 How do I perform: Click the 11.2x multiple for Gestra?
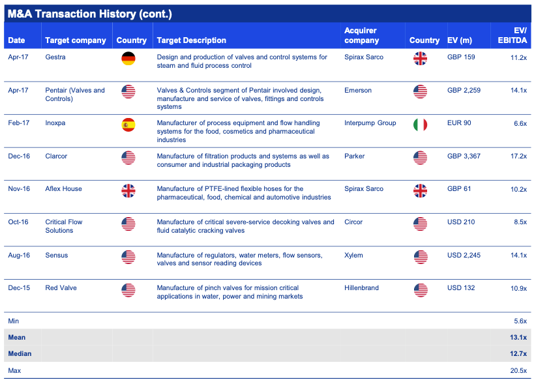coord(518,58)
